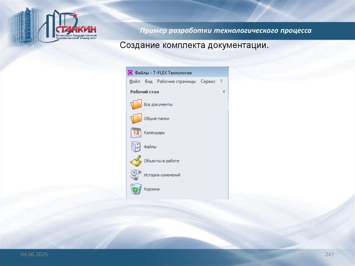The height and width of the screenshot is (266, 355).
Task: Click the Рабочий стол panel header
Action: pyautogui.click(x=145, y=92)
